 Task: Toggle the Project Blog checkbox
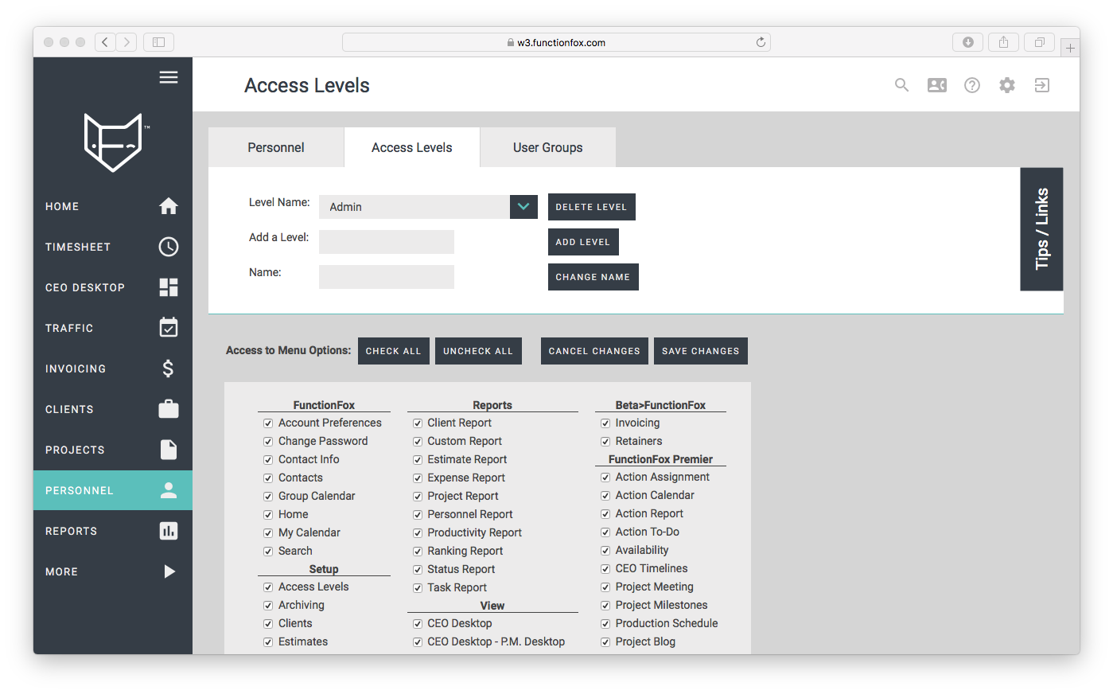click(x=605, y=642)
